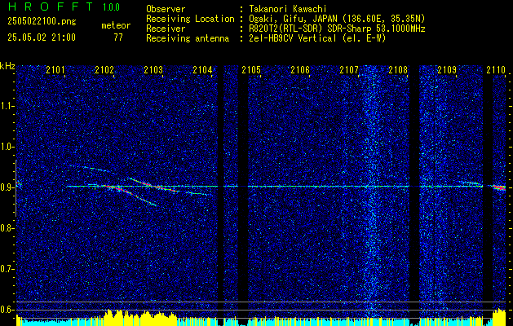Click the Observer field label
This screenshot has width=513, height=326.
166,9
